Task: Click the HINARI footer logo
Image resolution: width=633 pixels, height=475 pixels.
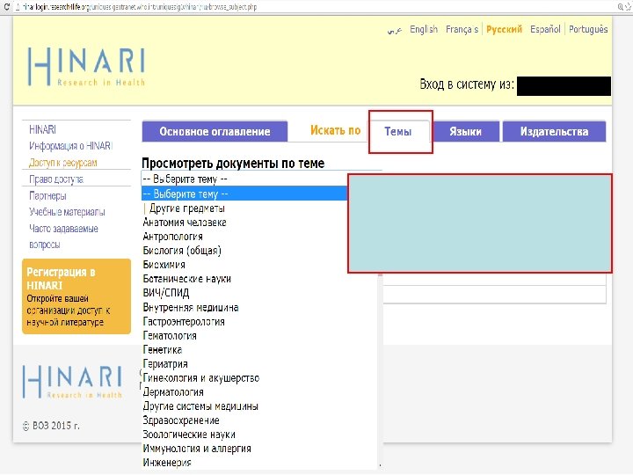Action: pyautogui.click(x=72, y=382)
